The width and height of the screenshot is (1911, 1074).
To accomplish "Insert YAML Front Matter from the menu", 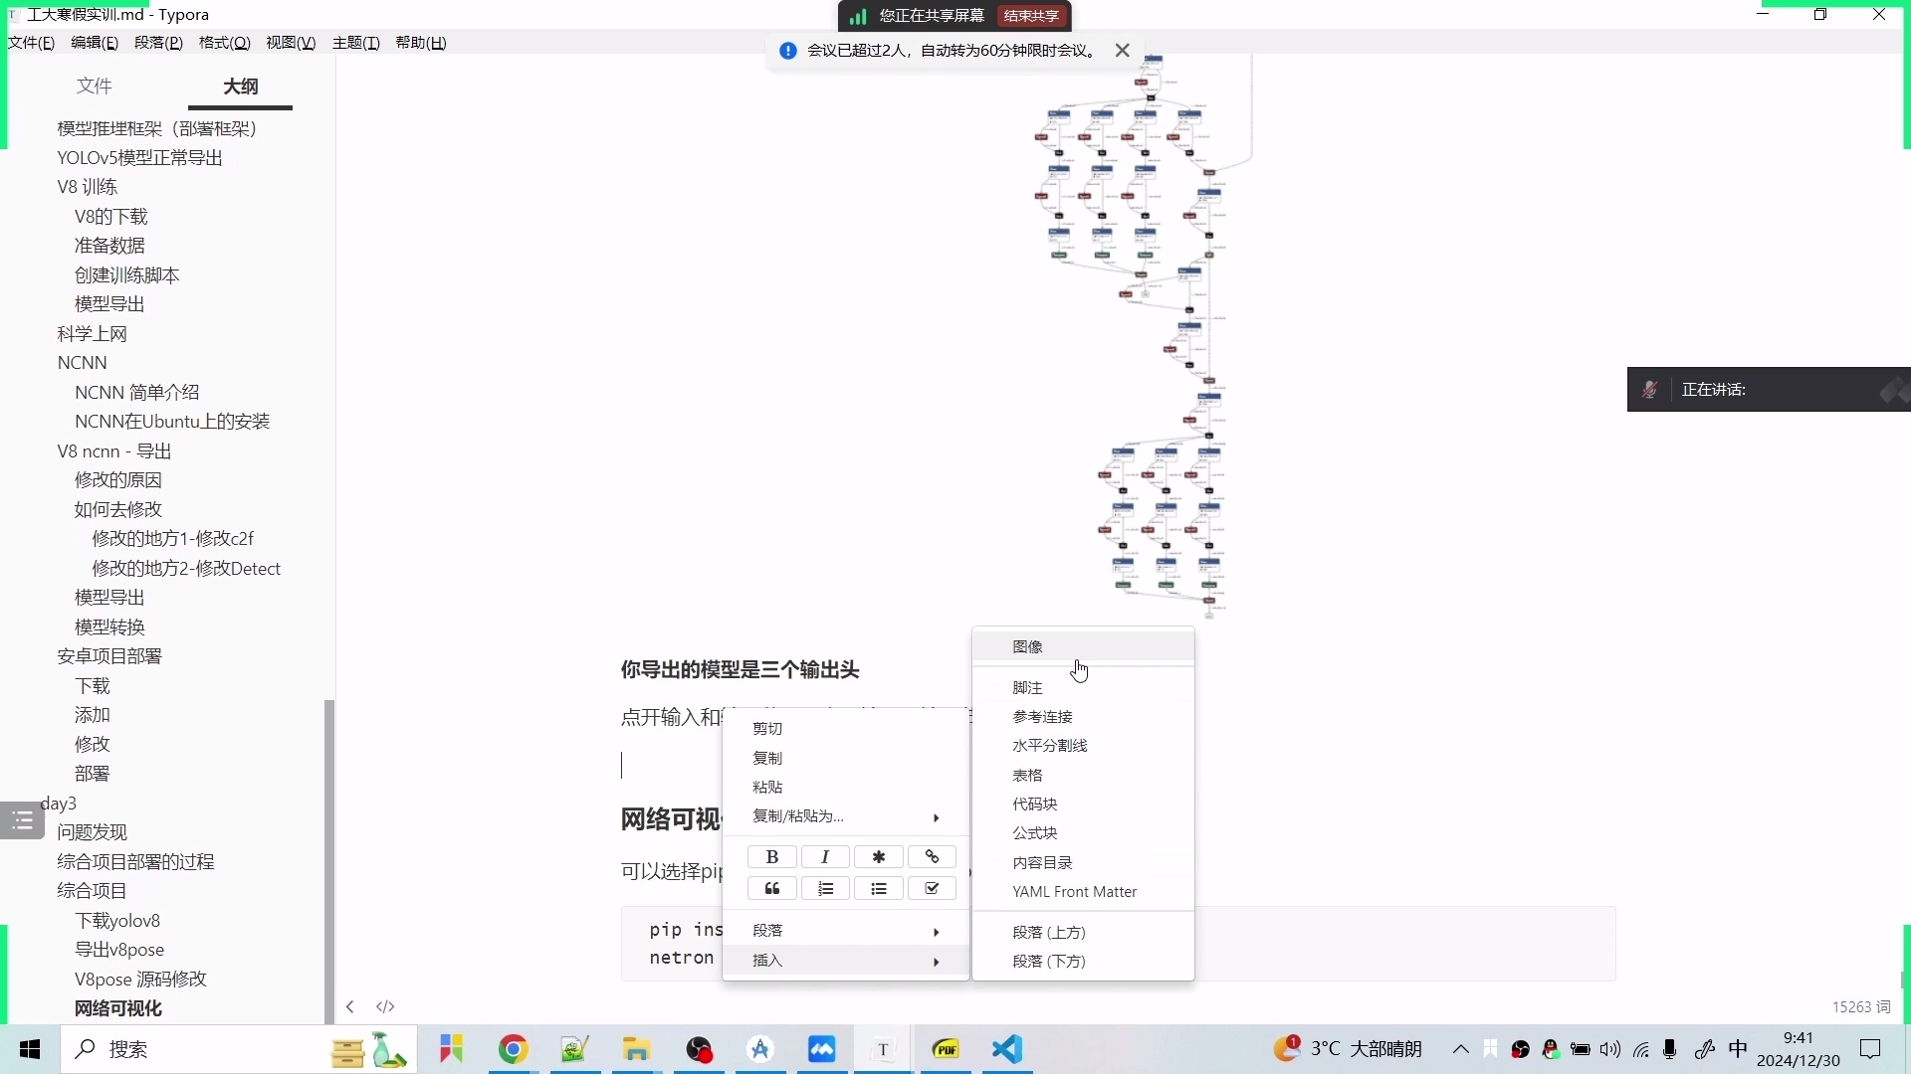I will click(x=1074, y=891).
